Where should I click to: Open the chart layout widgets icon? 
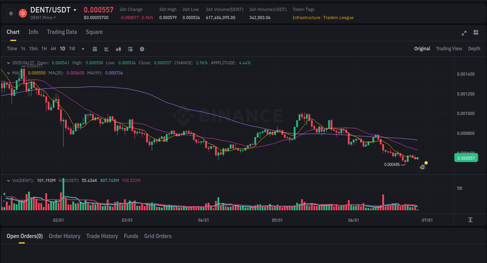coord(476,33)
